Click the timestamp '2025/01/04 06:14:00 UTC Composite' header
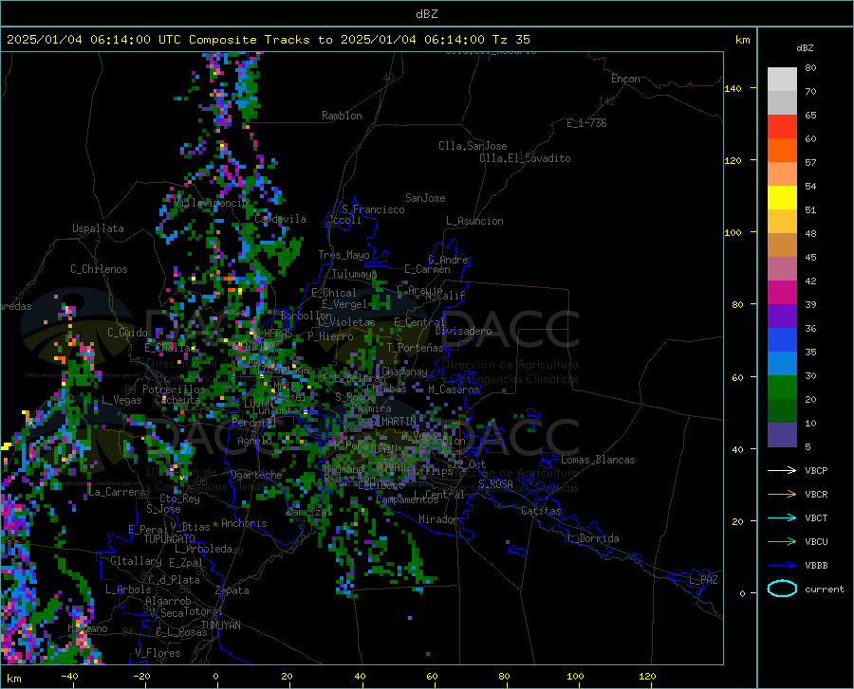Screen dimensions: 854x689 [x=131, y=40]
